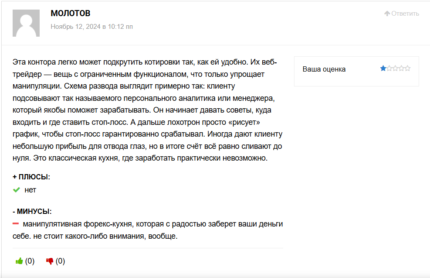Click the green thumbs-up like icon
This screenshot has height=278, width=430.
(19, 261)
